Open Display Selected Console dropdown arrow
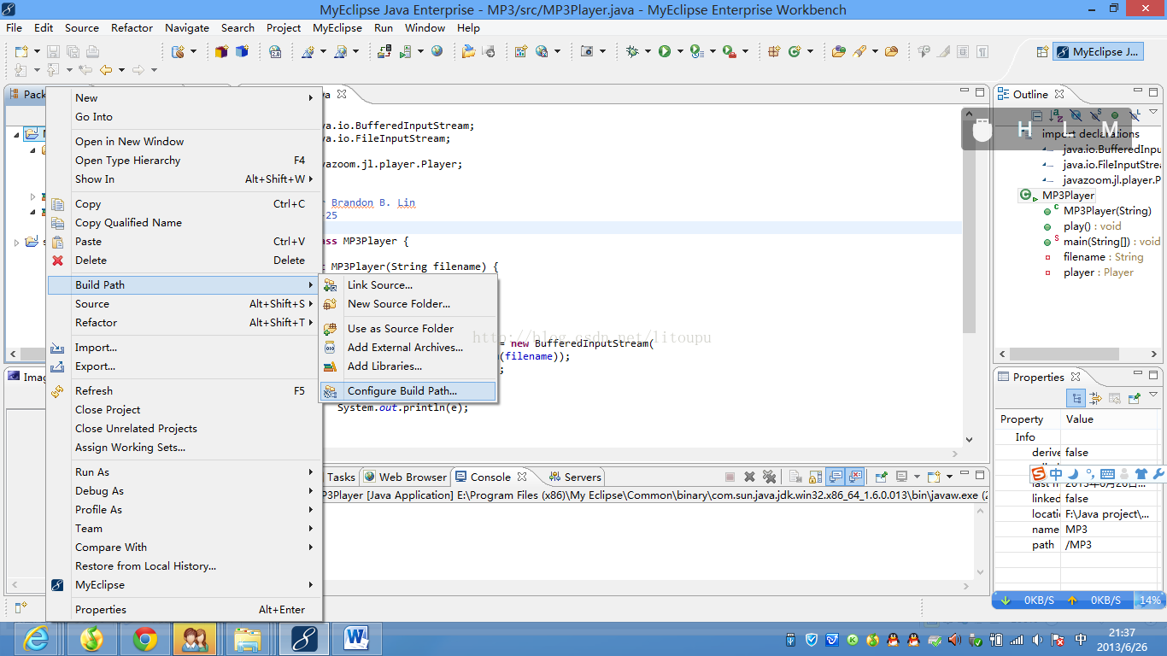The width and height of the screenshot is (1167, 656). [916, 477]
